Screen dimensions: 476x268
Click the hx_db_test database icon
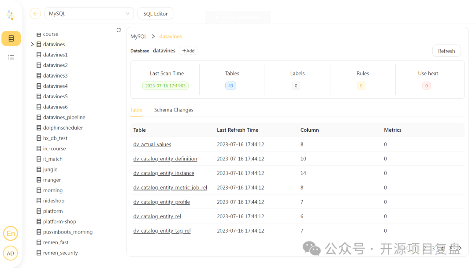coord(39,138)
